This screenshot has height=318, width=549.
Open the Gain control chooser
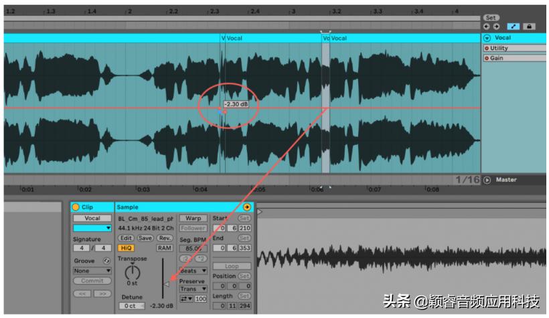(514, 58)
